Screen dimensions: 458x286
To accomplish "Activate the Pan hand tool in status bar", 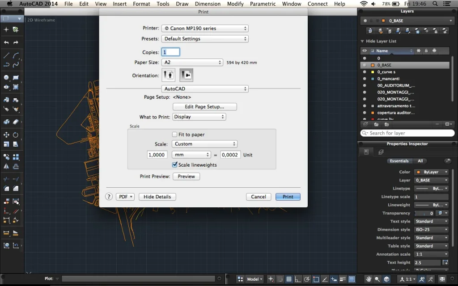I will [369, 279].
